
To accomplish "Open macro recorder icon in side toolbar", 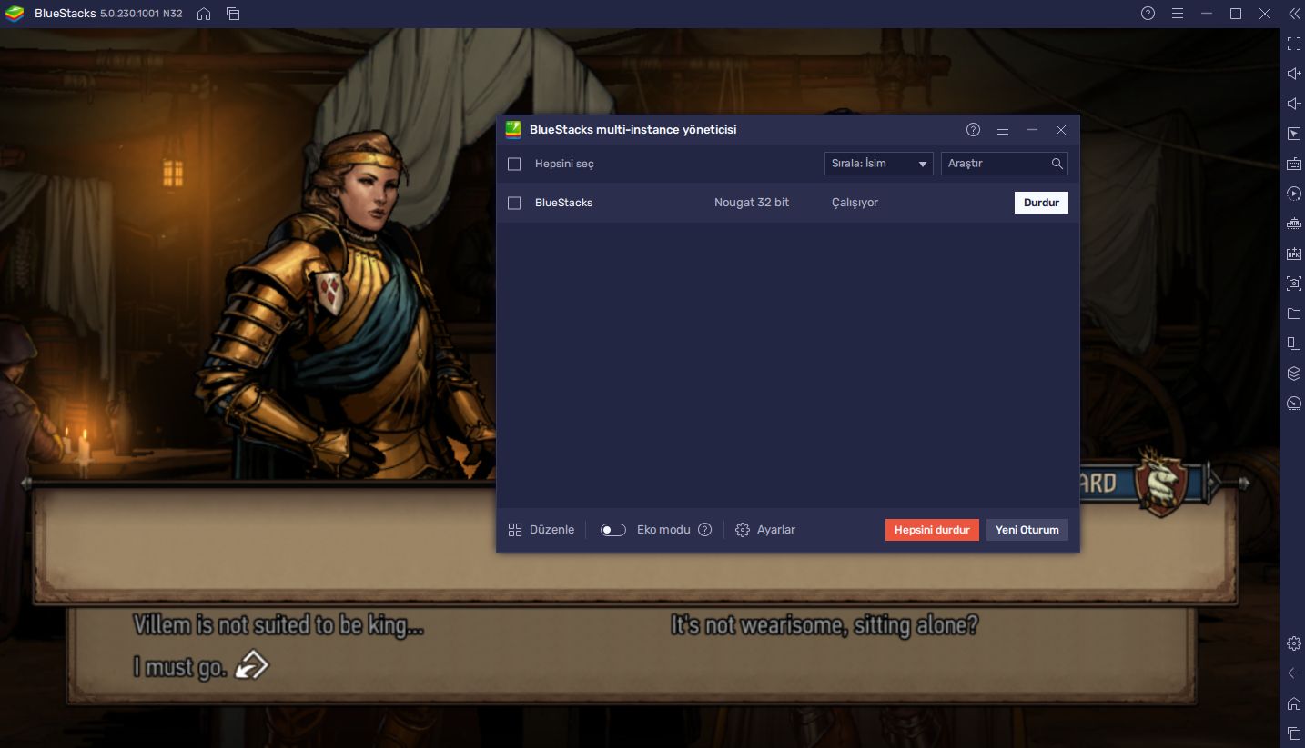I will (1294, 194).
